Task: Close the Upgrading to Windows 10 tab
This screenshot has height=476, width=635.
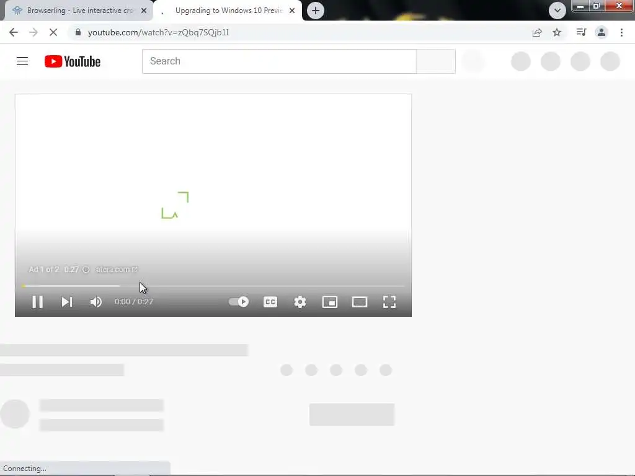Action: (x=292, y=11)
